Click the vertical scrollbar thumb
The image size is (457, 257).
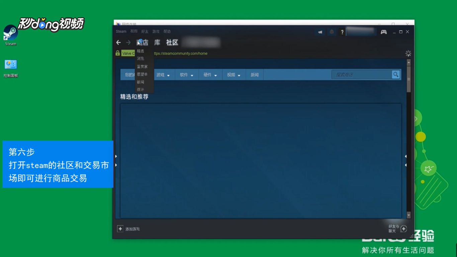click(x=408, y=79)
